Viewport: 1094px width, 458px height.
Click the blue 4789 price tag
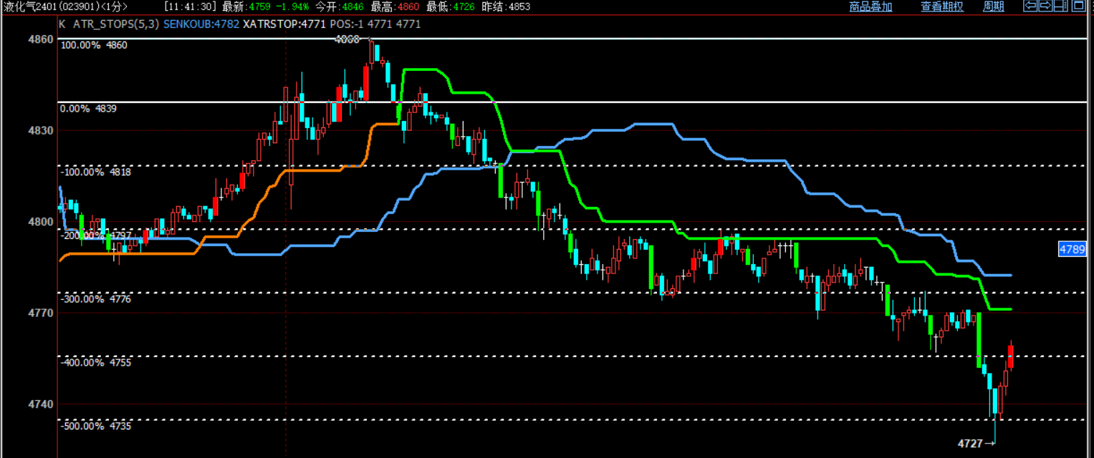pyautogui.click(x=1072, y=249)
